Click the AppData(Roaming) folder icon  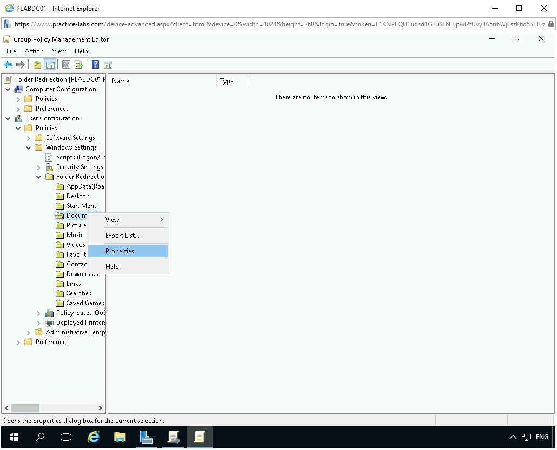pyautogui.click(x=60, y=187)
